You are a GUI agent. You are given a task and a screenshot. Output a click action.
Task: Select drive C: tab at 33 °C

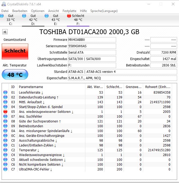pyautogui.click(x=10, y=20)
